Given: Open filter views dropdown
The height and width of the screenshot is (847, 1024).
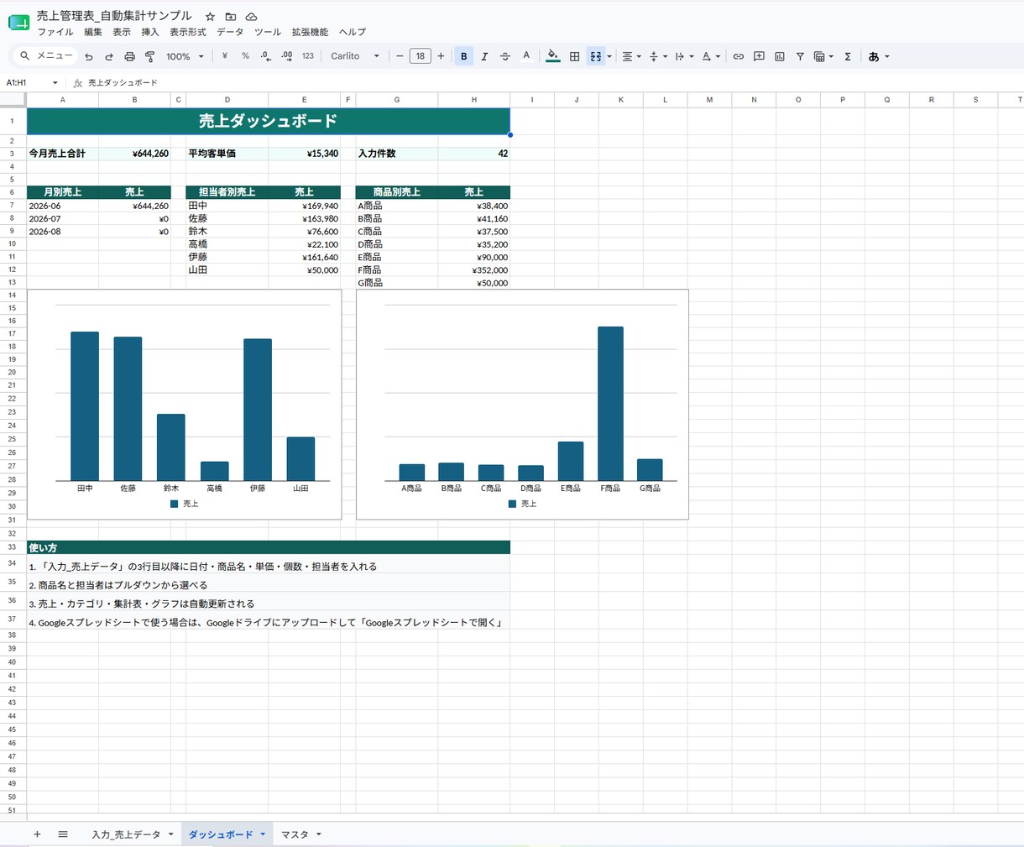Looking at the screenshot, I should point(824,56).
